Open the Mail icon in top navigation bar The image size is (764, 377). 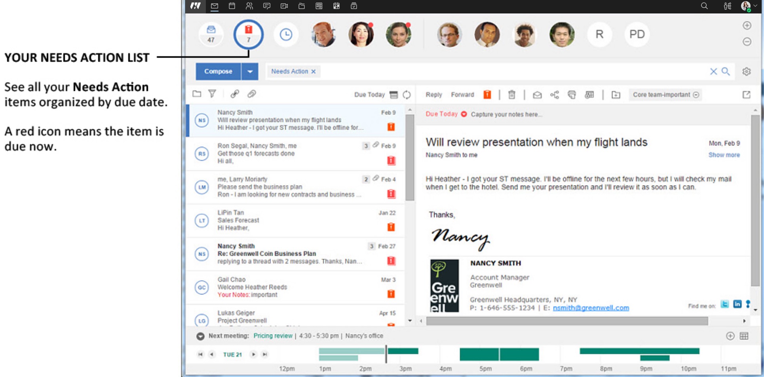[x=215, y=6]
